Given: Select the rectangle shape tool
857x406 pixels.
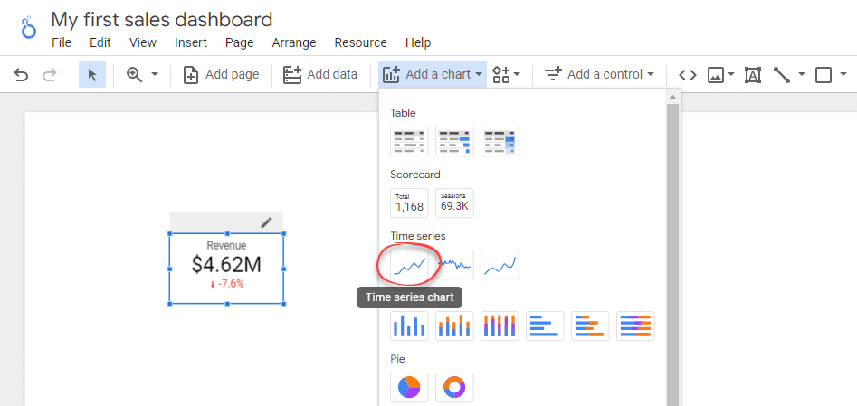Looking at the screenshot, I should [824, 75].
